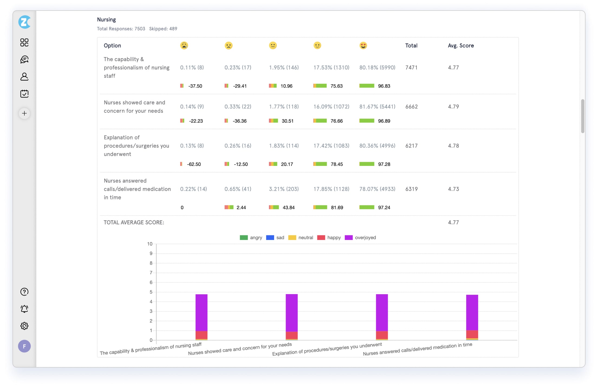Click the -37.50 sentiment score bar
598x388 pixels.
[182, 86]
